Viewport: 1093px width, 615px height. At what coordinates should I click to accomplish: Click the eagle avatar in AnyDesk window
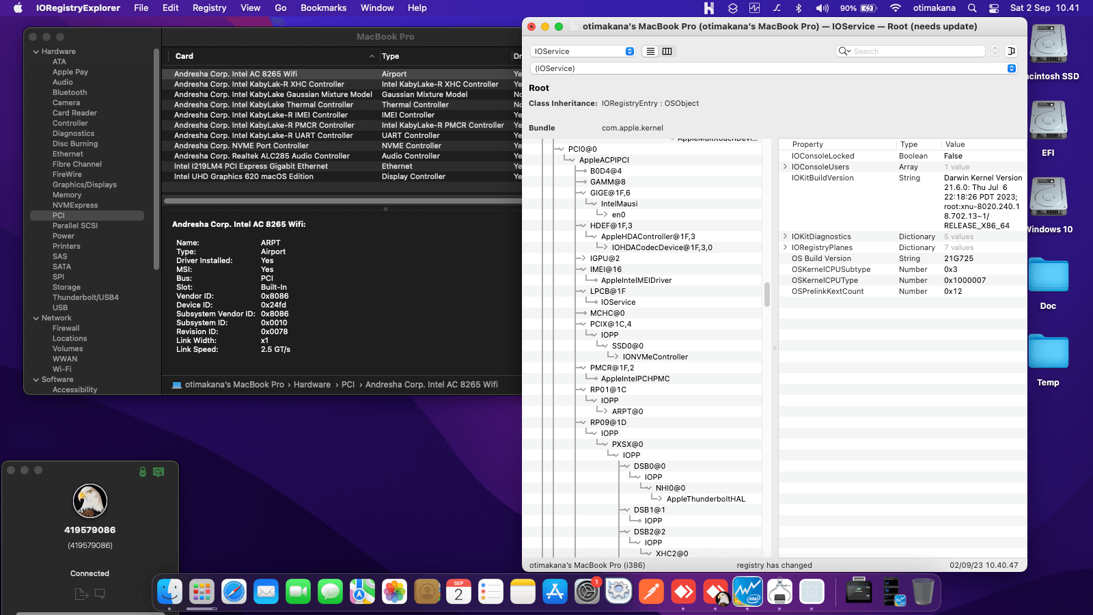coord(90,501)
